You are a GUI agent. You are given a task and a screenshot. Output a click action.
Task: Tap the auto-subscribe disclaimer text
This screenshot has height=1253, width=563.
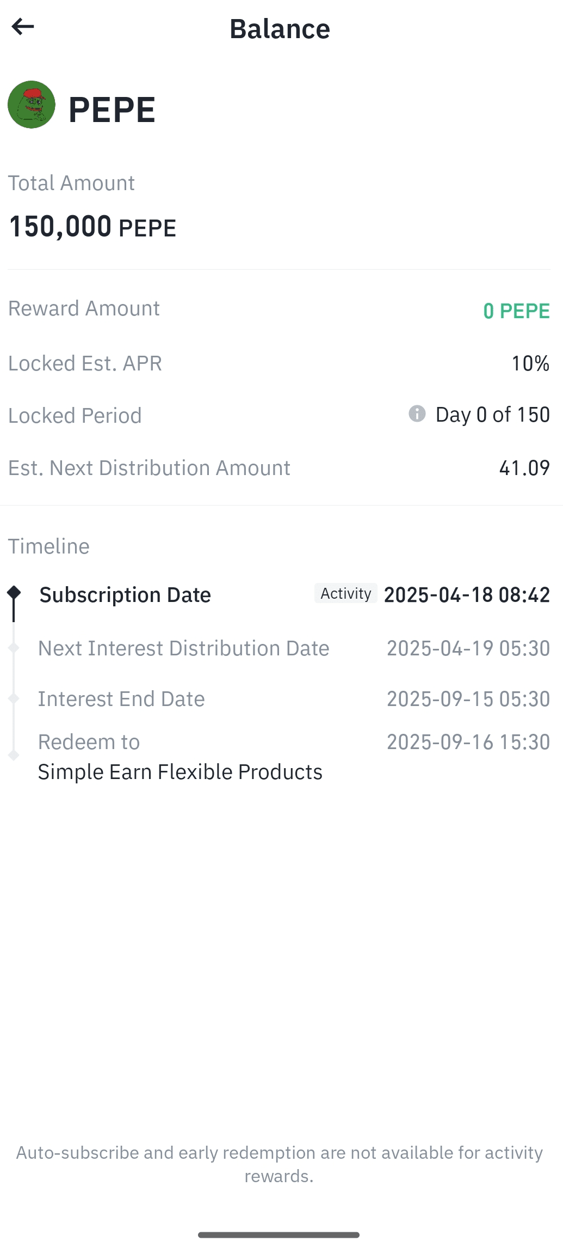(279, 1164)
